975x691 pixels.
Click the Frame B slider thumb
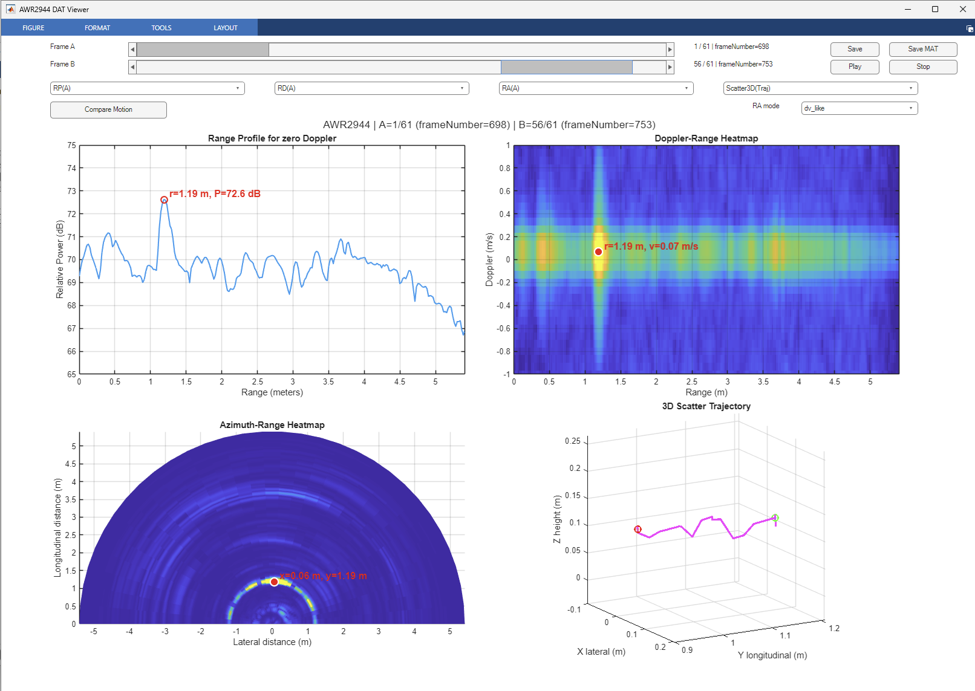[567, 67]
